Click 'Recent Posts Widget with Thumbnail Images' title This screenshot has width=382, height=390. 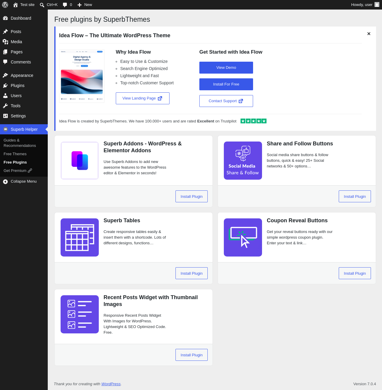(151, 301)
